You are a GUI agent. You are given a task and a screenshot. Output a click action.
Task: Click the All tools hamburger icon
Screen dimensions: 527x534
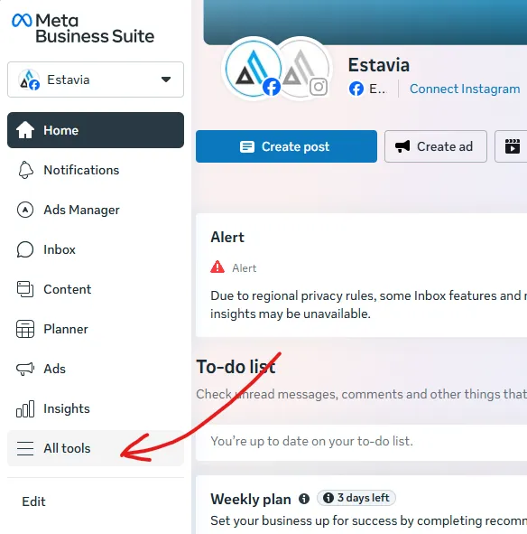pyautogui.click(x=25, y=448)
